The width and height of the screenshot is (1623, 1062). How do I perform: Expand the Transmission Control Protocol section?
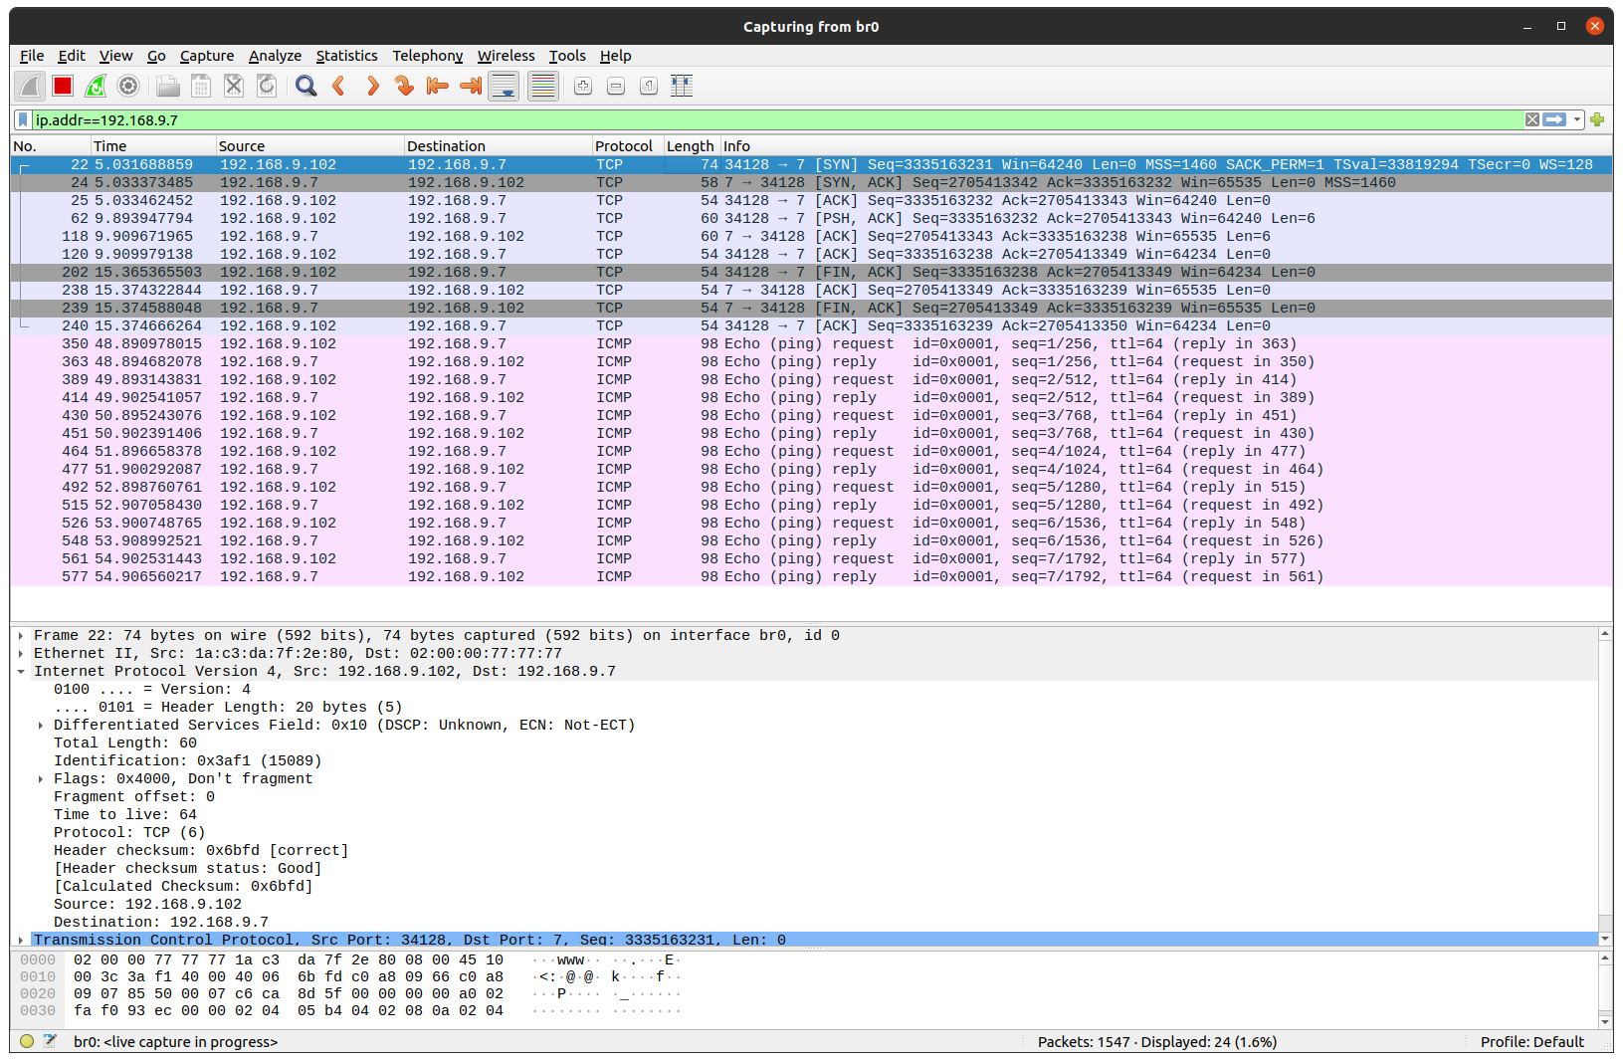(20, 939)
